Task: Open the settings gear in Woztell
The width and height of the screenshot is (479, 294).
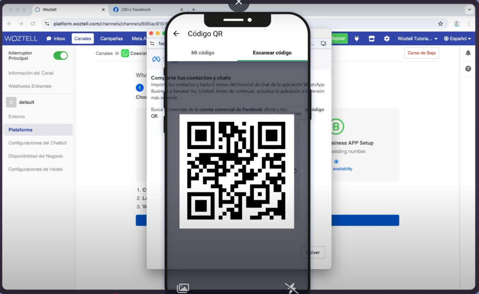Action: click(387, 39)
